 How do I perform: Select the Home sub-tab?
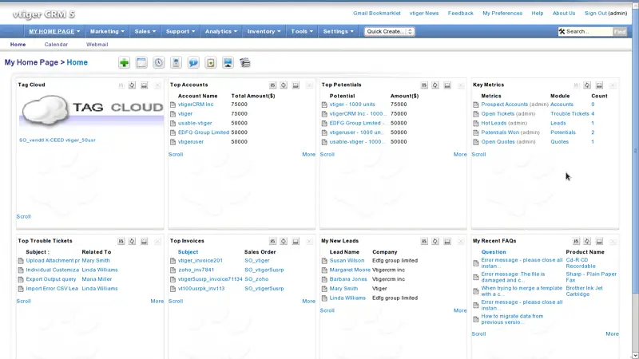click(18, 45)
